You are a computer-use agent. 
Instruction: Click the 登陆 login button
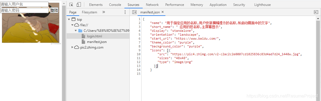[x=54, y=10]
